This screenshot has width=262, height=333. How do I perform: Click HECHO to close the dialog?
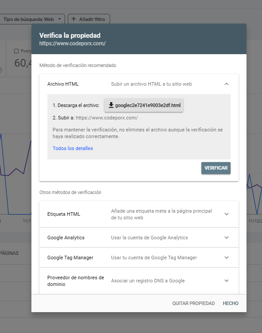[x=231, y=303]
